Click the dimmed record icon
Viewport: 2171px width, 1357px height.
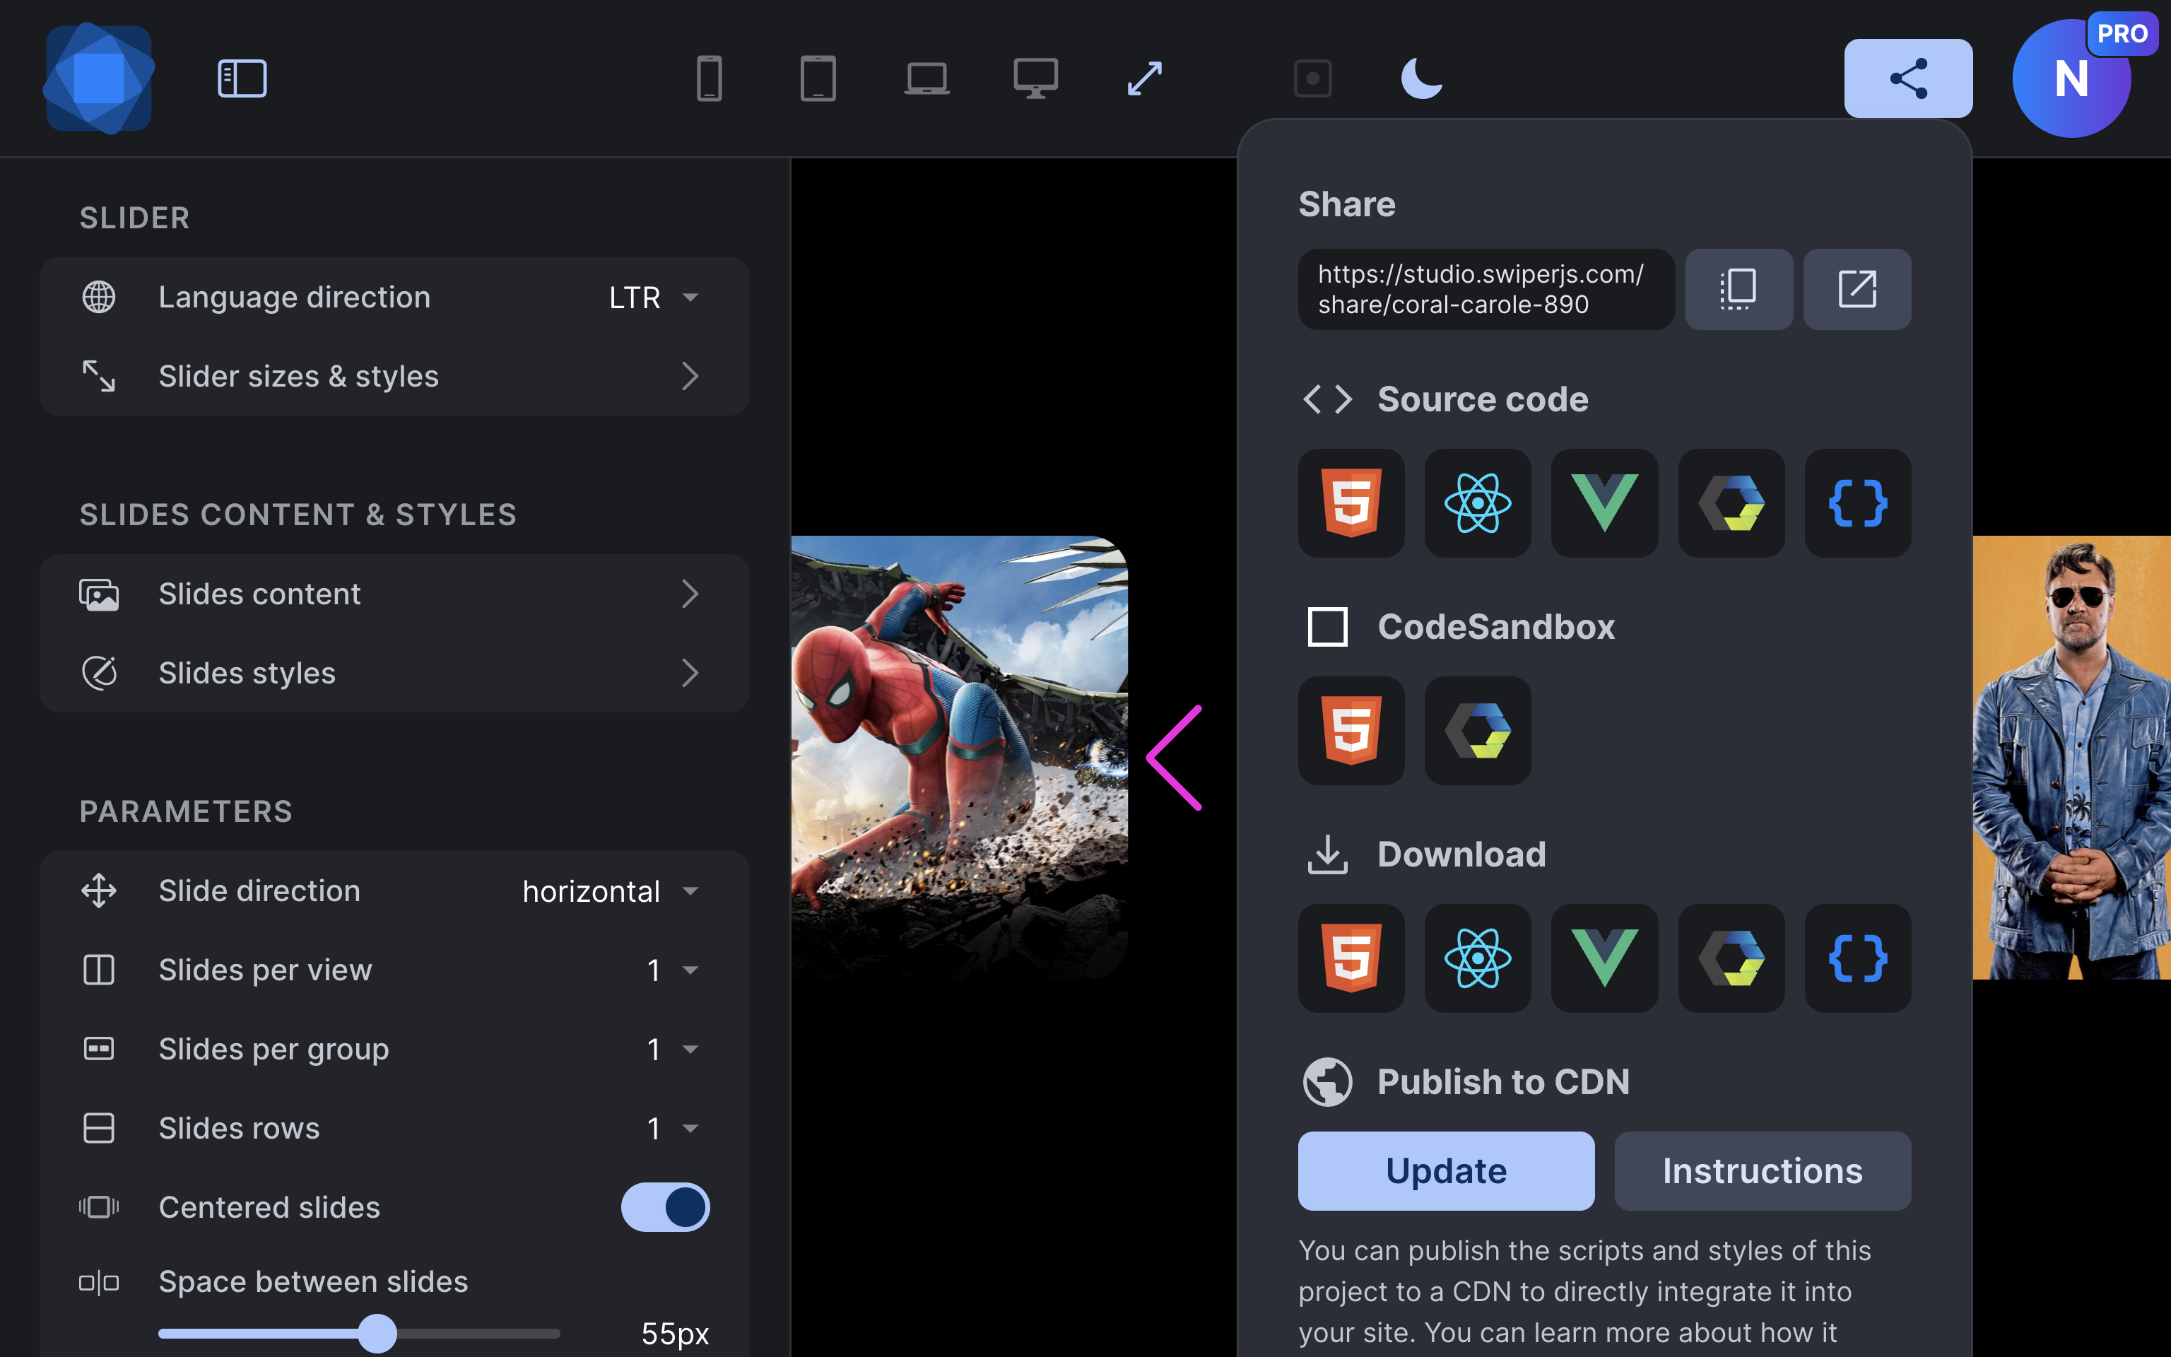tap(1312, 78)
